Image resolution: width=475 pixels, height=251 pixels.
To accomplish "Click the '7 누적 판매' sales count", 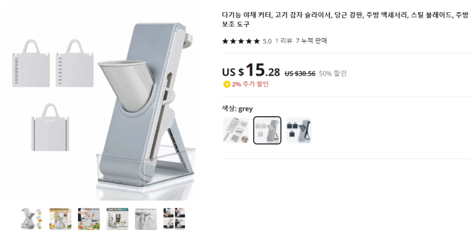I will click(312, 41).
